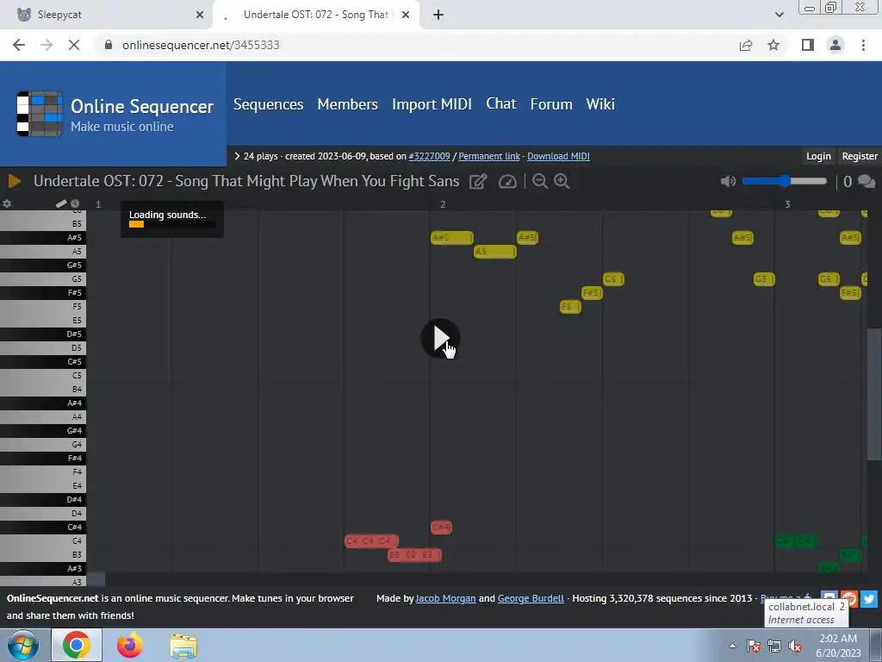The height and width of the screenshot is (662, 882).
Task: Open the Chat page
Action: pos(501,103)
